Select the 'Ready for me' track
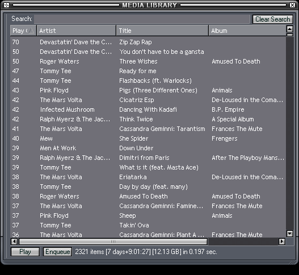This screenshot has width=299, height=275. pos(138,71)
